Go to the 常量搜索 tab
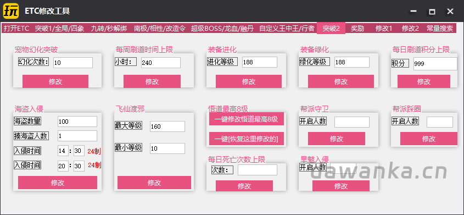 click(440, 29)
